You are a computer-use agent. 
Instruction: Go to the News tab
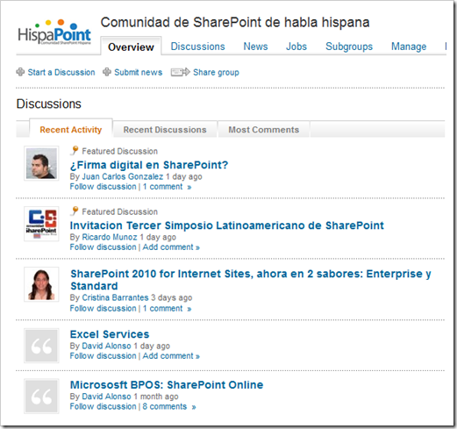coord(255,46)
